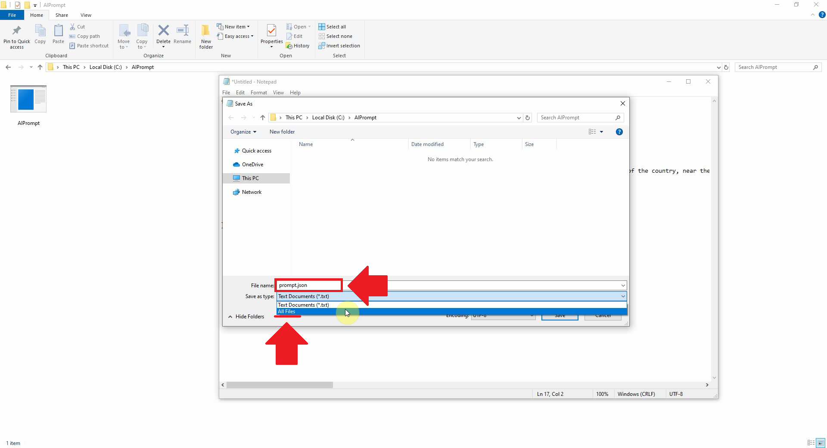Choose Text Documents (*.txt) list option
This screenshot has height=448, width=827.
click(x=451, y=305)
